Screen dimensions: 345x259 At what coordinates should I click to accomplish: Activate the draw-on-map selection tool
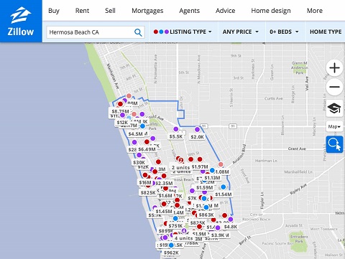click(334, 144)
